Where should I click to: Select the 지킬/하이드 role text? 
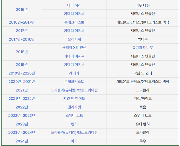click(143, 99)
